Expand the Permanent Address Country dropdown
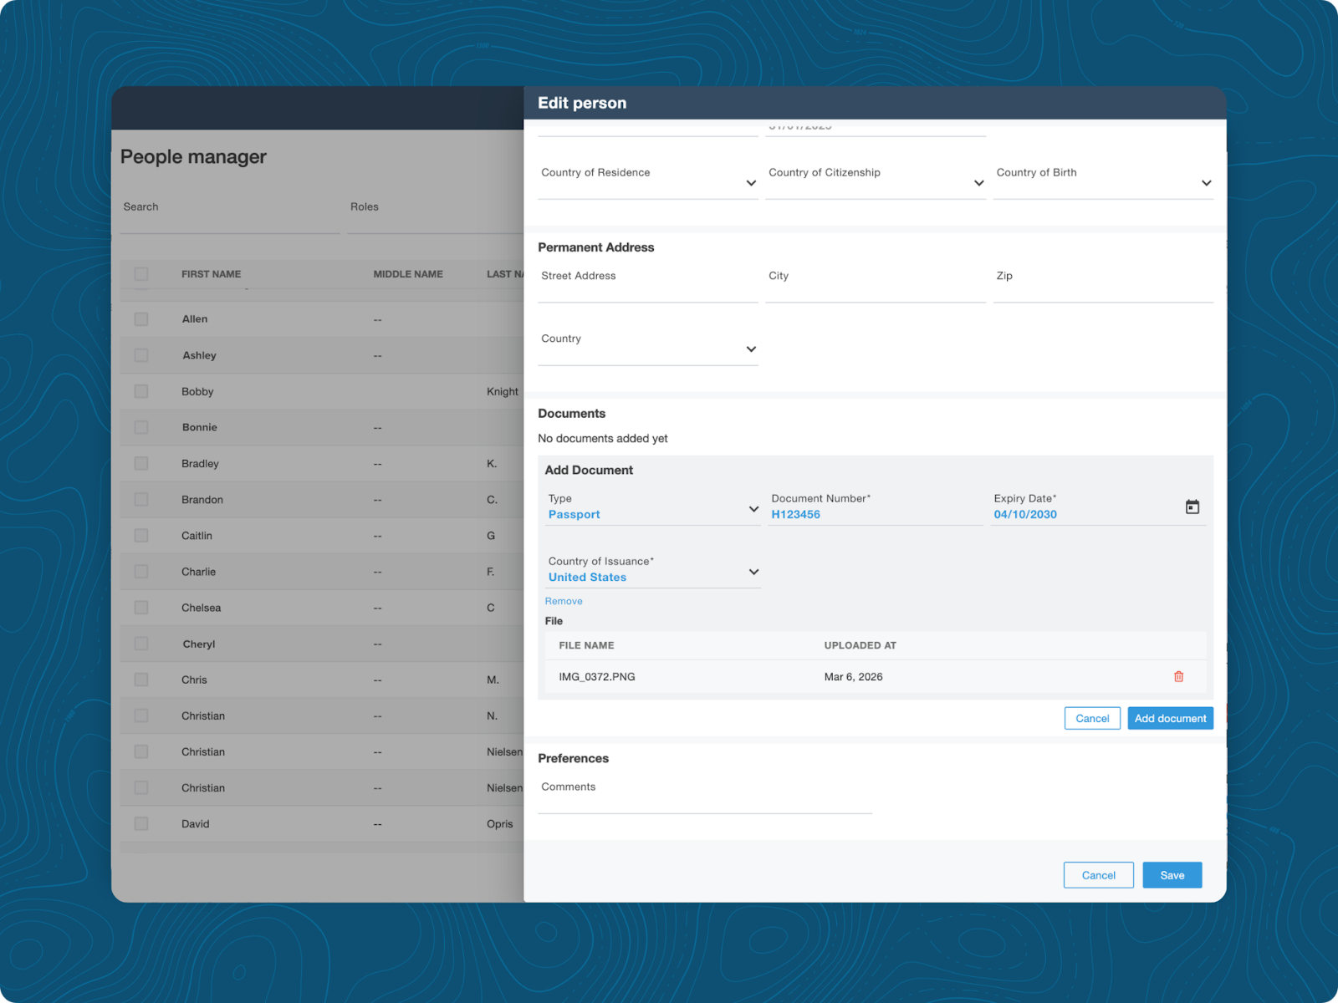Viewport: 1338px width, 1003px height. [648, 347]
